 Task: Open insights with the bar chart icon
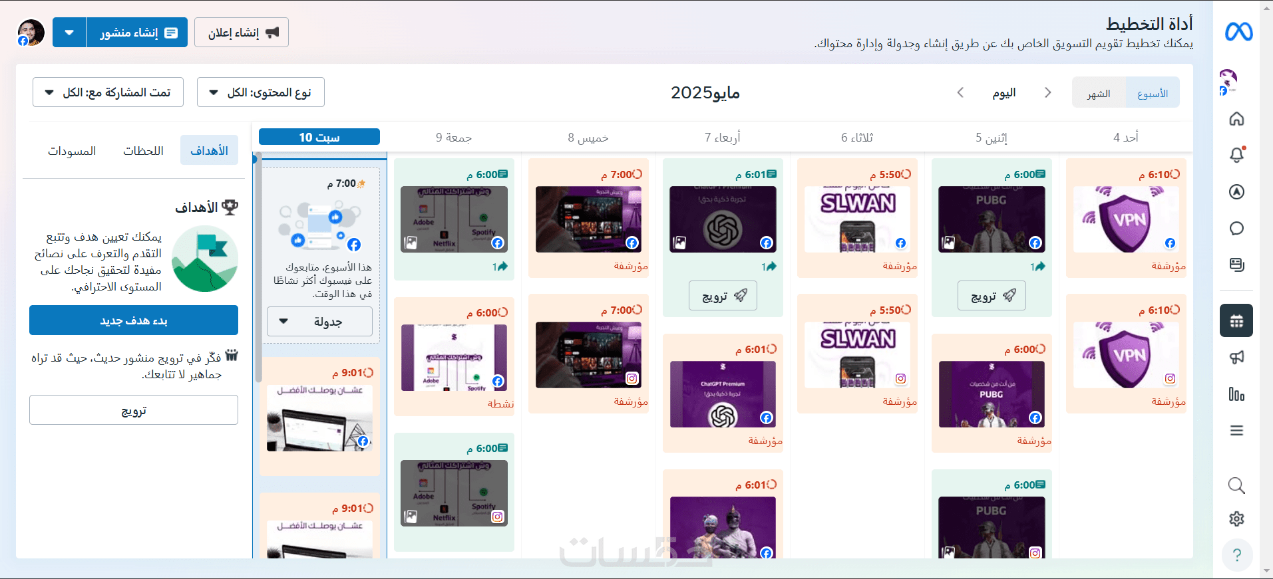click(x=1236, y=394)
